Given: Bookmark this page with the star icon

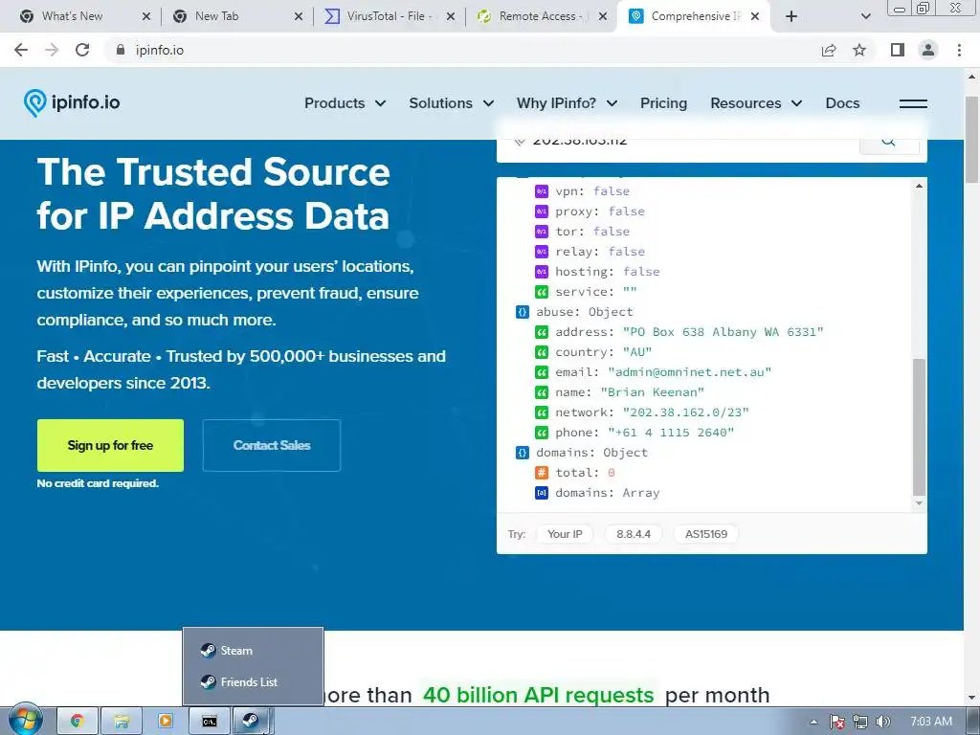Looking at the screenshot, I should tap(859, 50).
